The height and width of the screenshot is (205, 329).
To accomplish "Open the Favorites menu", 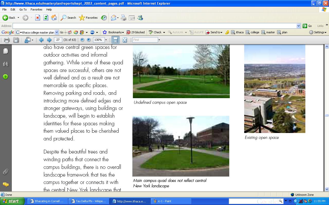I will [36, 9].
